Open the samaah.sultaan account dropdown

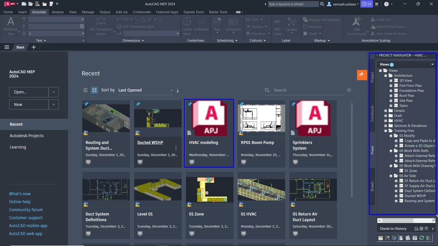[x=343, y=4]
